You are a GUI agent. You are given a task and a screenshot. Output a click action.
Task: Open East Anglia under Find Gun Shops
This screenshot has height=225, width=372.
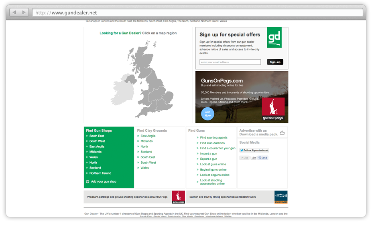(x=97, y=147)
